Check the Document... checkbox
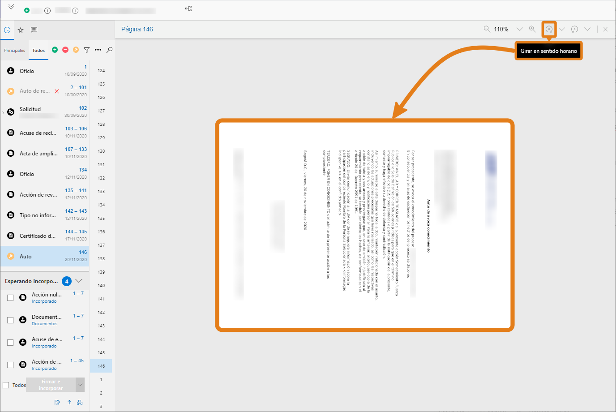This screenshot has width=616, height=412. (10, 320)
